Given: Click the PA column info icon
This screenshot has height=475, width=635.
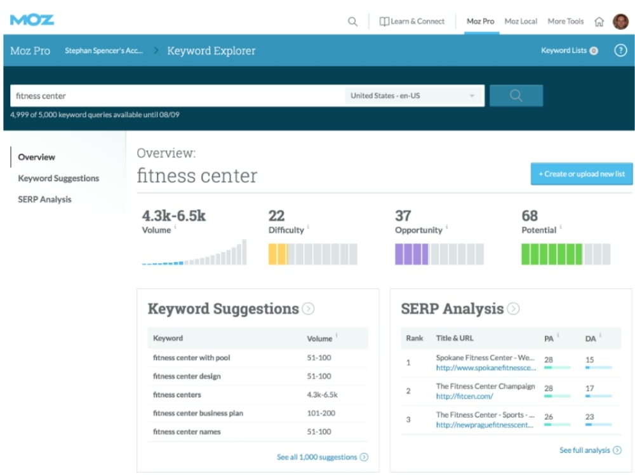Looking at the screenshot, I should coord(558,335).
